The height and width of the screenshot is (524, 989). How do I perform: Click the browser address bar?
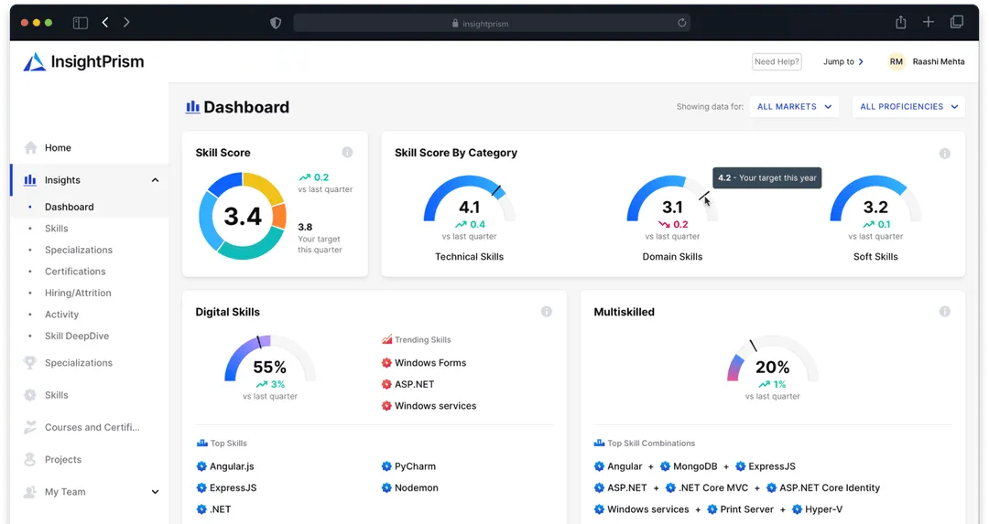[x=492, y=23]
